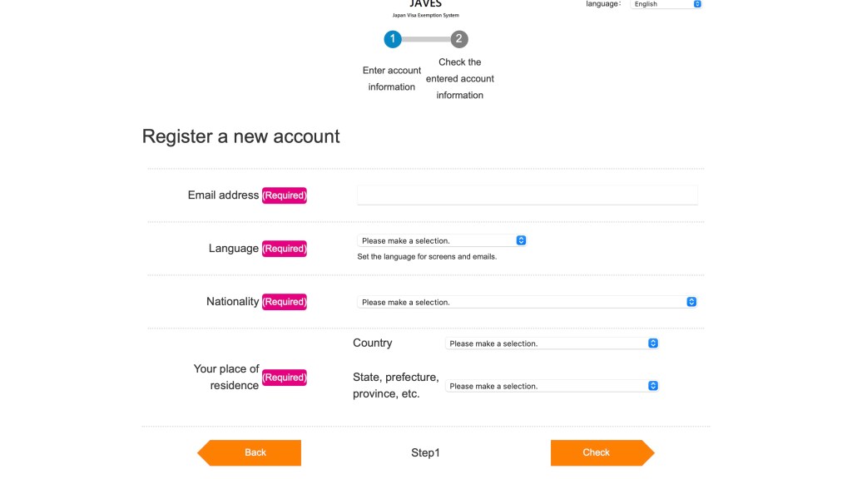Click the Email address input field

coord(527,195)
